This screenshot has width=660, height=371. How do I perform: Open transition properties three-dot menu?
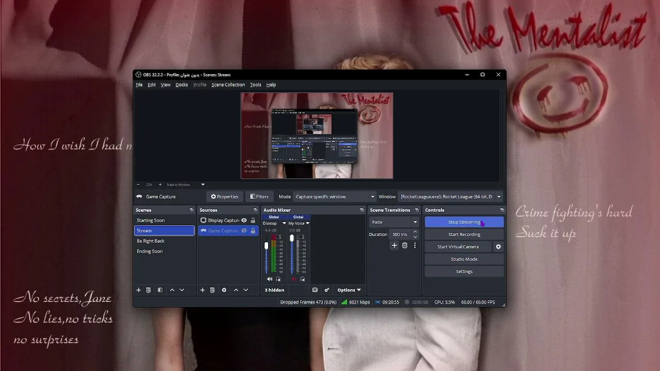pos(415,246)
